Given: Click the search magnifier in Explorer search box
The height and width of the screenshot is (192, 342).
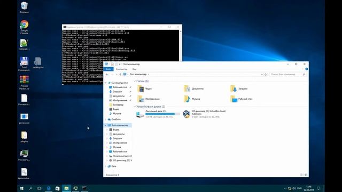Looking at the screenshot, I should coord(304,75).
